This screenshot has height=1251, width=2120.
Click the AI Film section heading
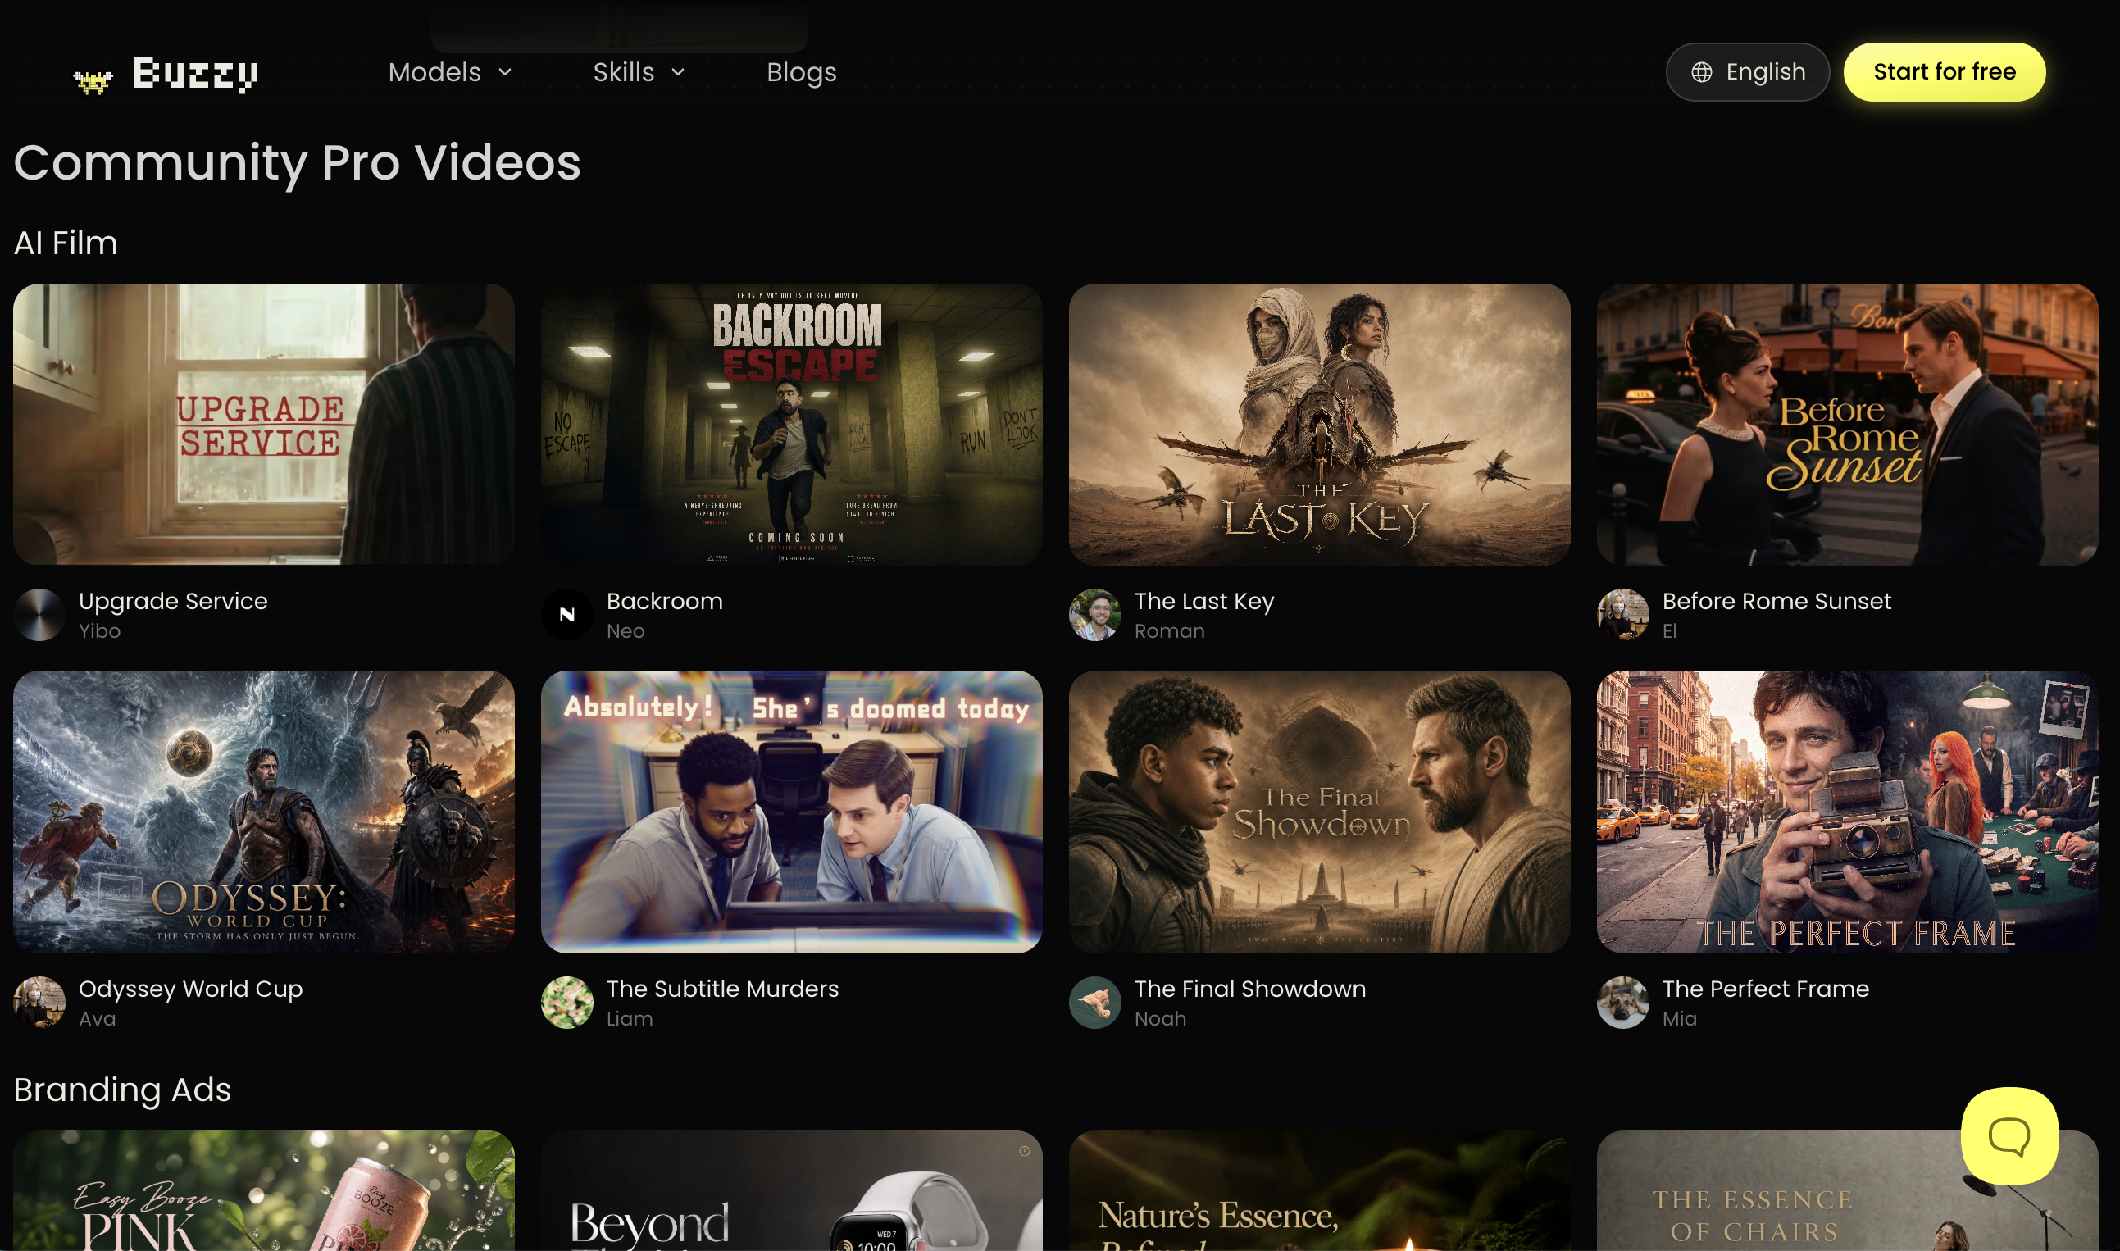(66, 243)
